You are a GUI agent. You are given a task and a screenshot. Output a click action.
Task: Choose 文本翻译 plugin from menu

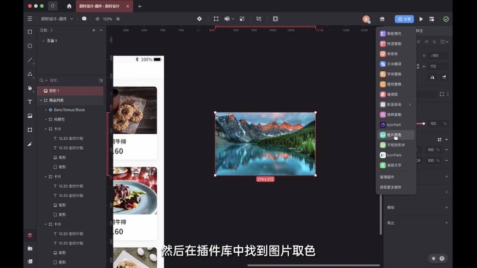point(395,64)
